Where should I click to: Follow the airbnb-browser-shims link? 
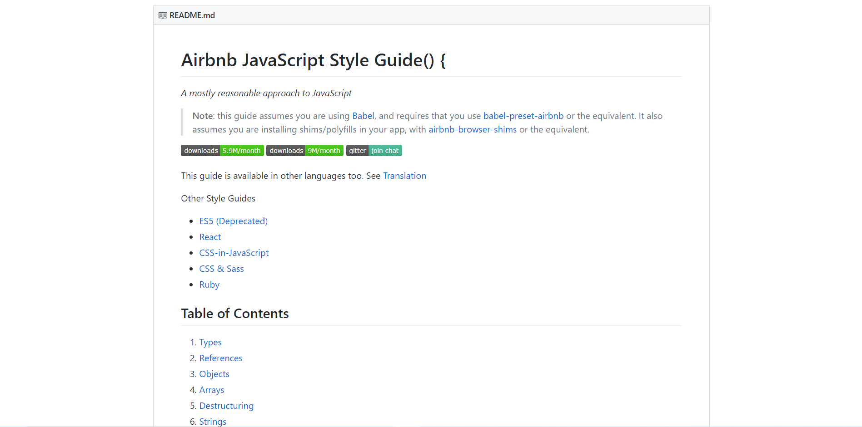click(x=472, y=130)
